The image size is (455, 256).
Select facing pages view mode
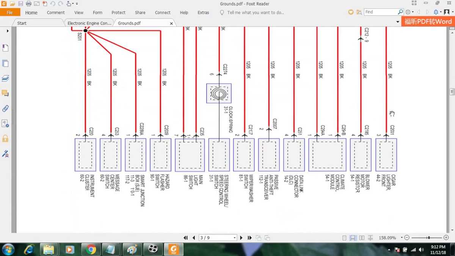(x=362, y=238)
